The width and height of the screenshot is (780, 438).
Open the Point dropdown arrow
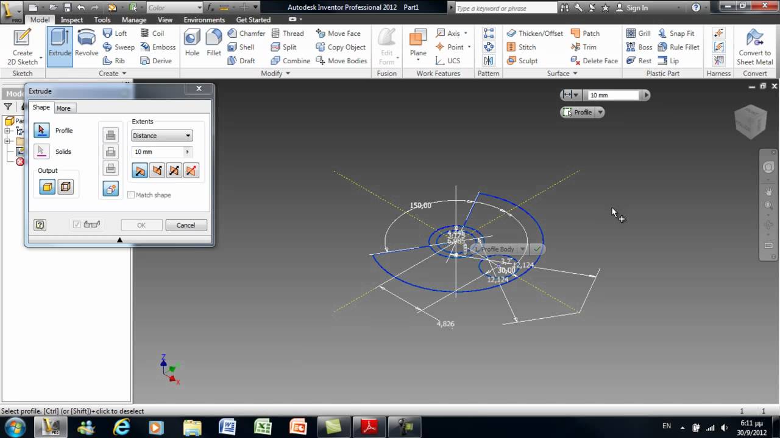(469, 47)
